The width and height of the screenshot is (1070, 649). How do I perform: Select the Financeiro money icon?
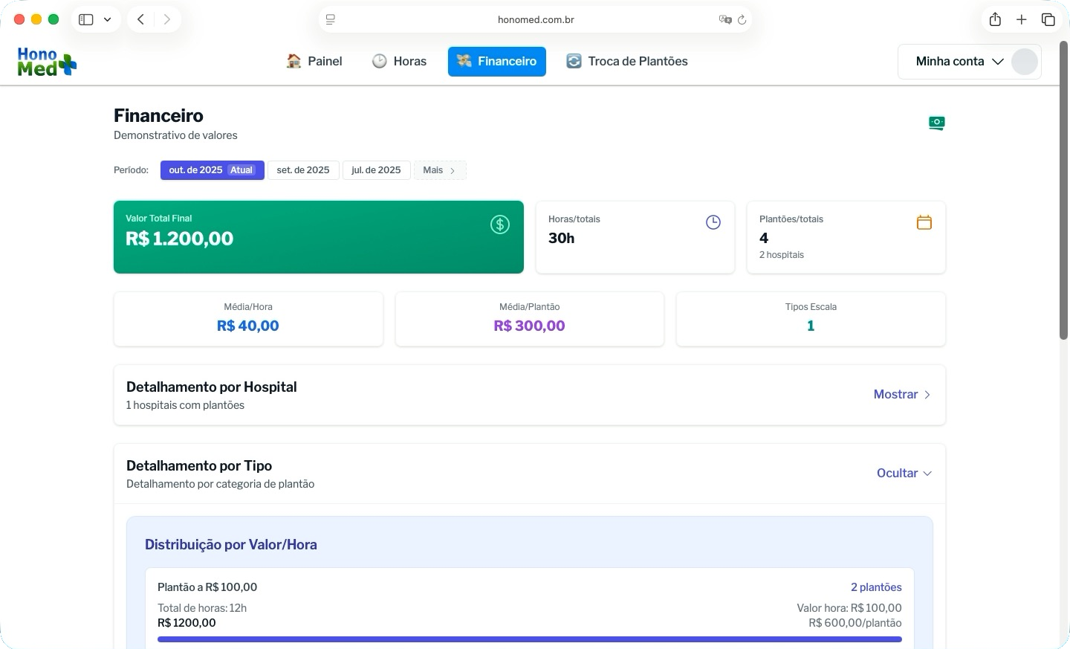(x=464, y=61)
